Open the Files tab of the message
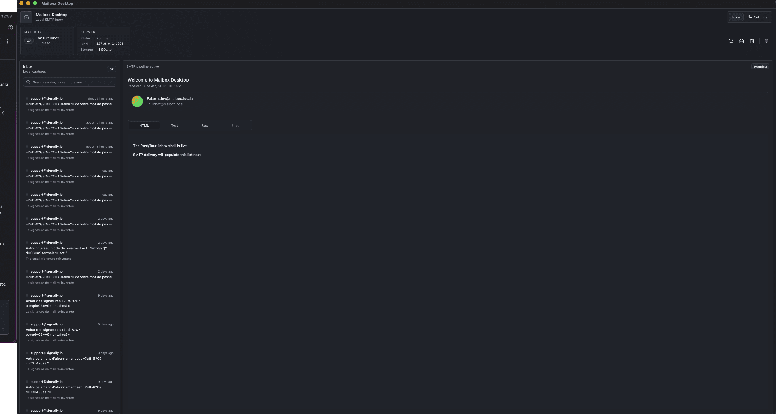 [235, 125]
